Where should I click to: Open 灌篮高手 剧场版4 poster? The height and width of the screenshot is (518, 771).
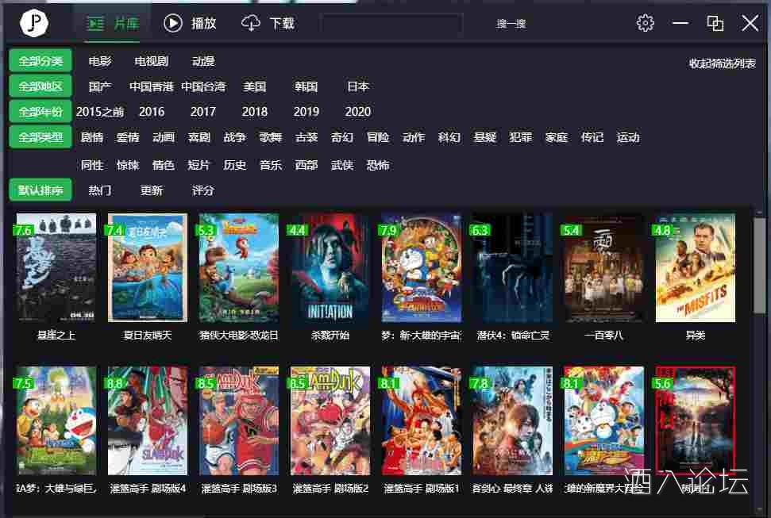coord(148,420)
